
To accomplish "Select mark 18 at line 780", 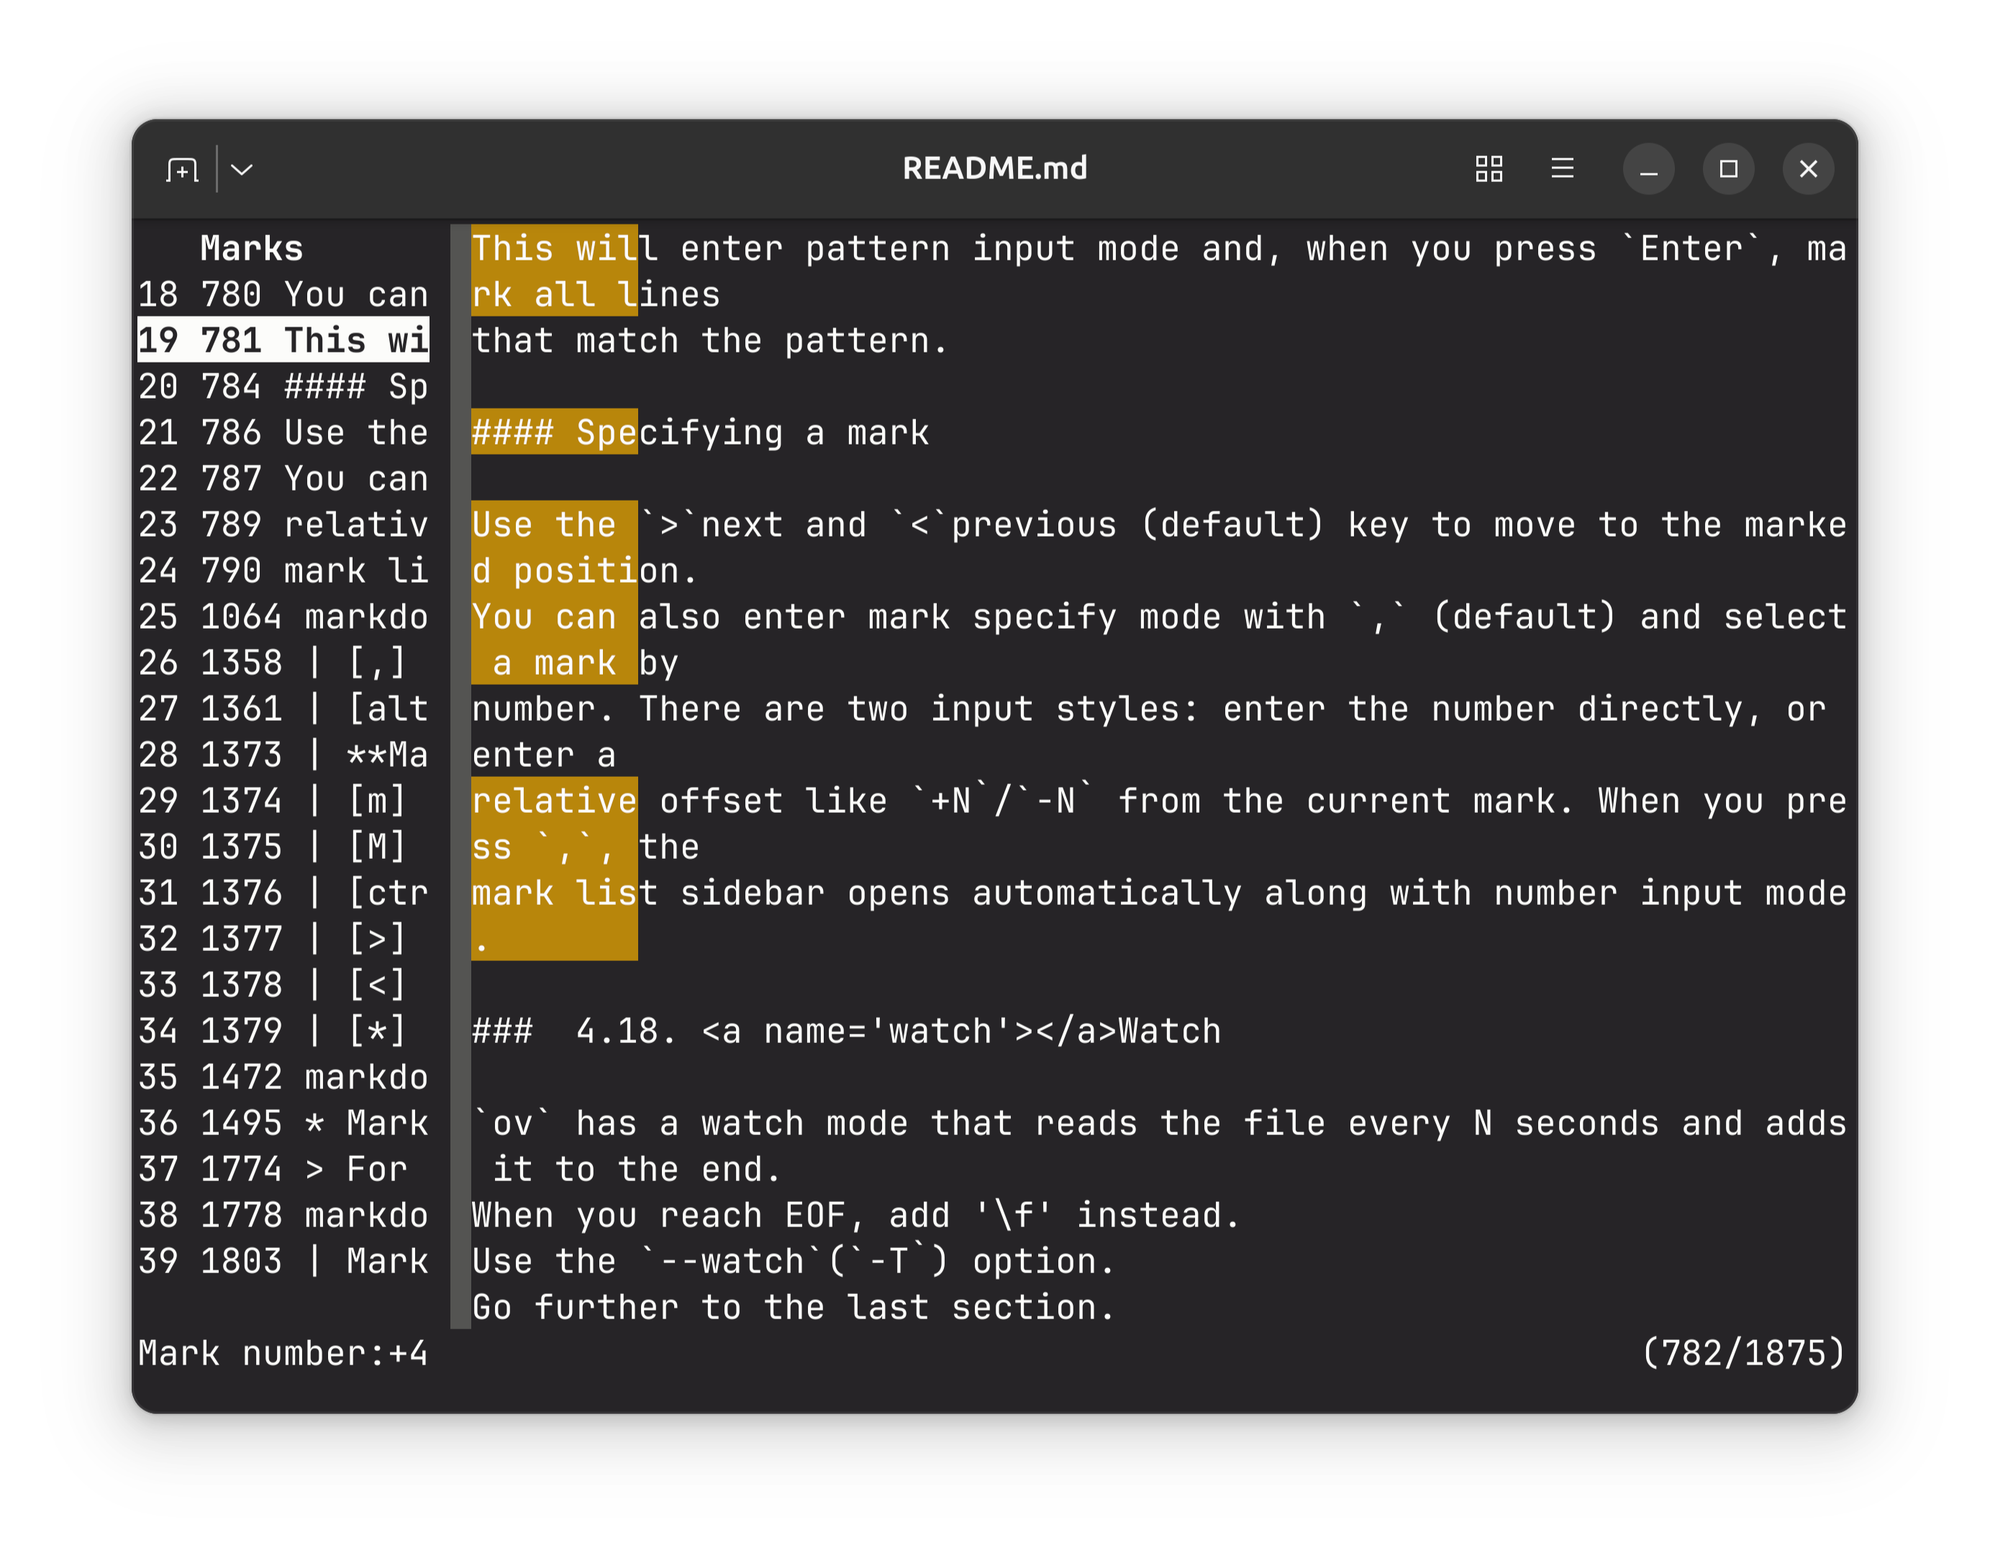I will click(x=283, y=295).
